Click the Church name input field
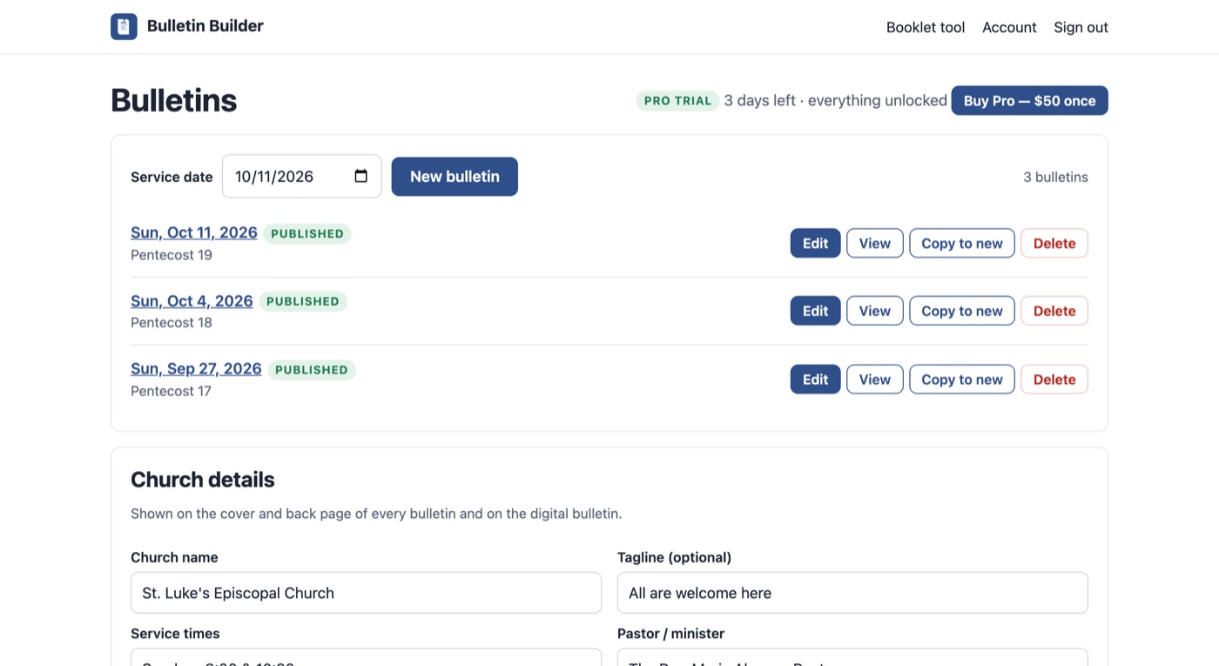 click(366, 593)
